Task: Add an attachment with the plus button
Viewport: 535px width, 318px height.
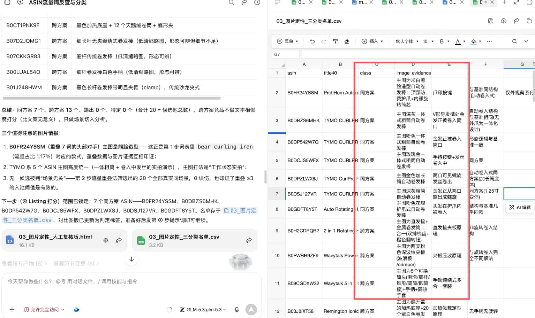Action: (x=12, y=309)
